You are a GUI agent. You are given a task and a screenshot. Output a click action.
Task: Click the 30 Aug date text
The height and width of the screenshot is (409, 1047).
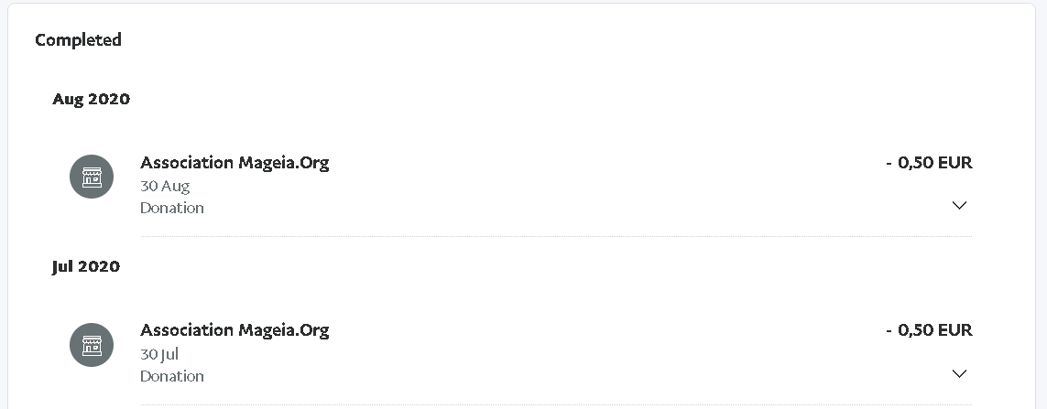click(x=165, y=186)
